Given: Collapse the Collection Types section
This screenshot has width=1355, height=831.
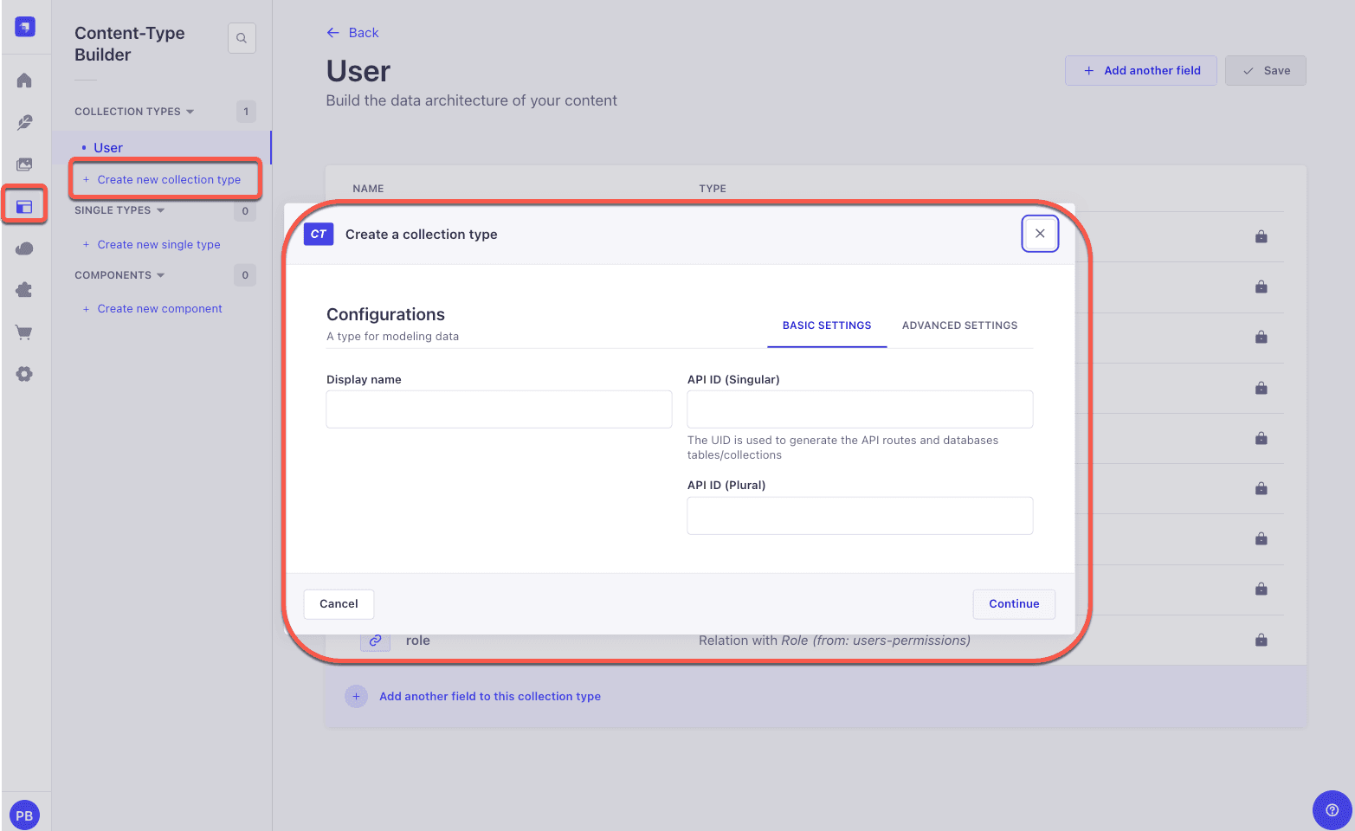Looking at the screenshot, I should click(134, 112).
